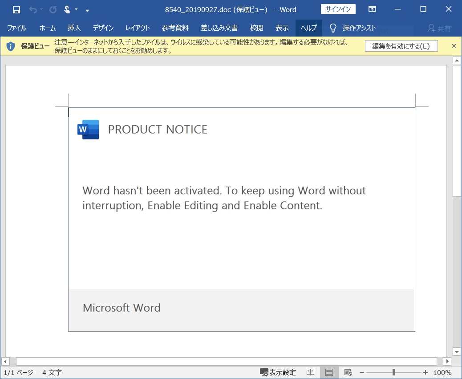Switch to the 表示 tab
The width and height of the screenshot is (462, 379).
pos(282,28)
